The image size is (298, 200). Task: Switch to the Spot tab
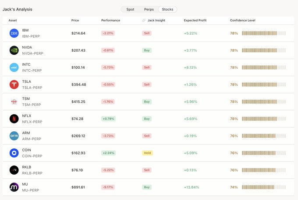tap(130, 9)
